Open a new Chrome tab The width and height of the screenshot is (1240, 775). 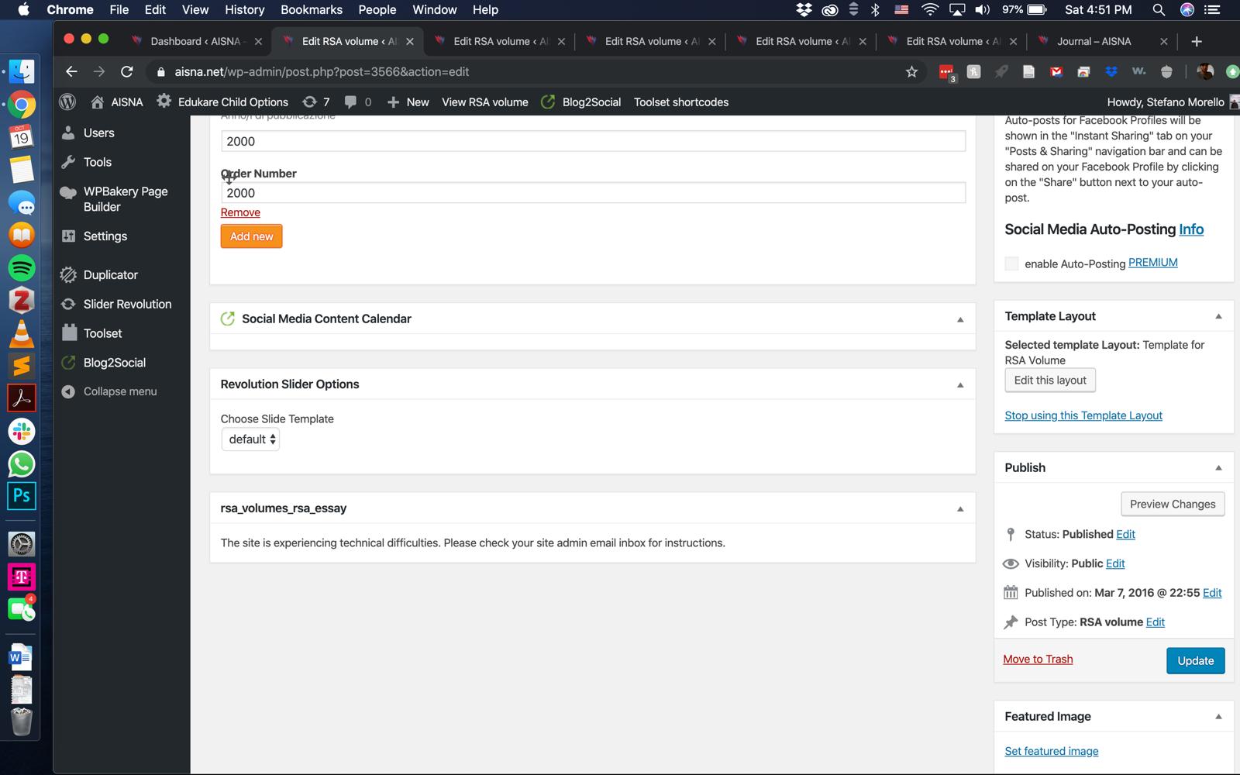click(x=1197, y=42)
